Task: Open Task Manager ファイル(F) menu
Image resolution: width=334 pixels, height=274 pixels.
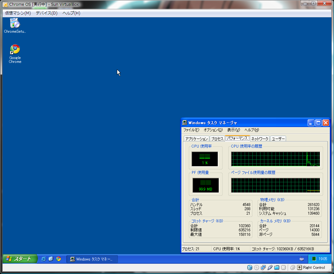Action: click(x=191, y=130)
